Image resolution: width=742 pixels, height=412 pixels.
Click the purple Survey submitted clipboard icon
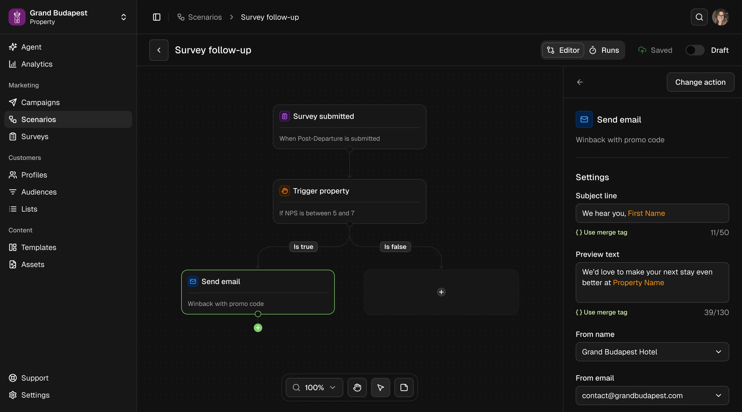click(x=284, y=116)
